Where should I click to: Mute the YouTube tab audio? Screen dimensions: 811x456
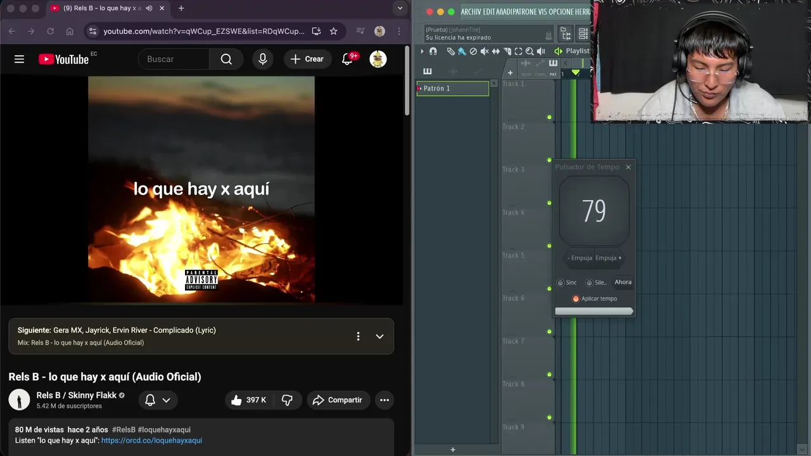tap(149, 8)
